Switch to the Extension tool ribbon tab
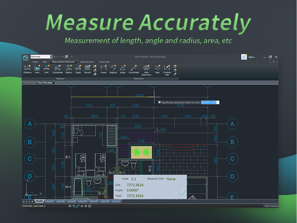Screen dimensions: 297x223 [87, 62]
